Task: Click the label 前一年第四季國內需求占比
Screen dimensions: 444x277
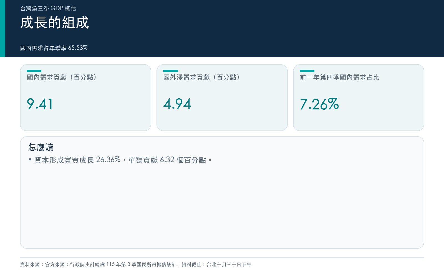Action: coord(340,77)
